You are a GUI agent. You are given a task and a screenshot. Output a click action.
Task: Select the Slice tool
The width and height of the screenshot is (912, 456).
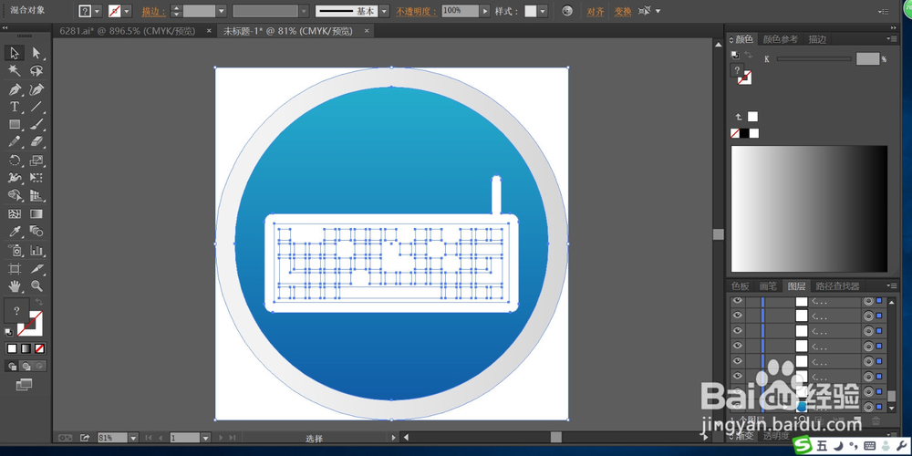[36, 268]
